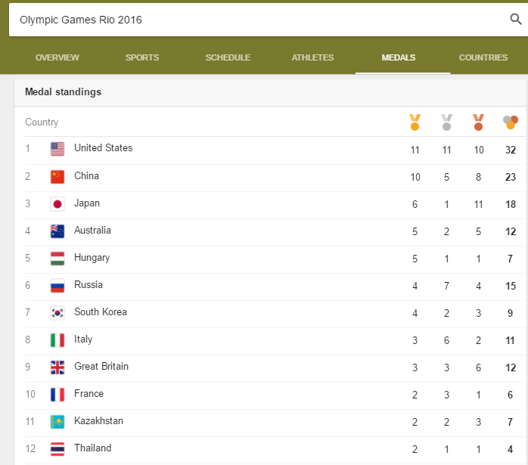This screenshot has height=465, width=528.
Task: Click the silver medal column icon
Action: tap(446, 122)
